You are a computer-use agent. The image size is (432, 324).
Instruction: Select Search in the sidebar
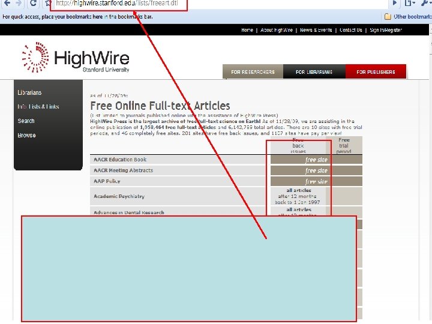pyautogui.click(x=26, y=121)
